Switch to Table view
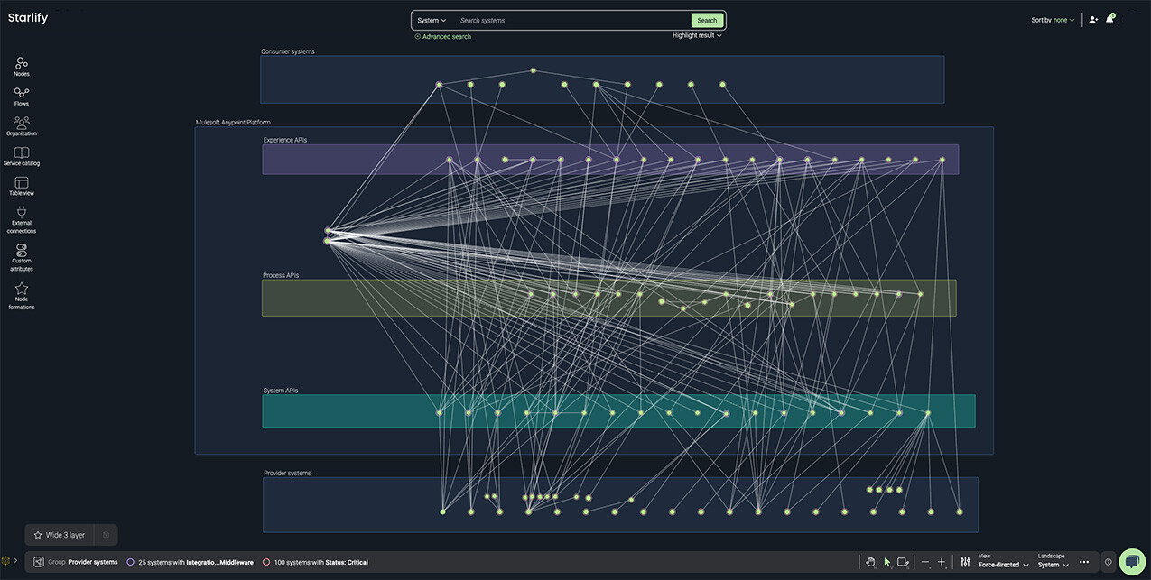 coord(22,186)
